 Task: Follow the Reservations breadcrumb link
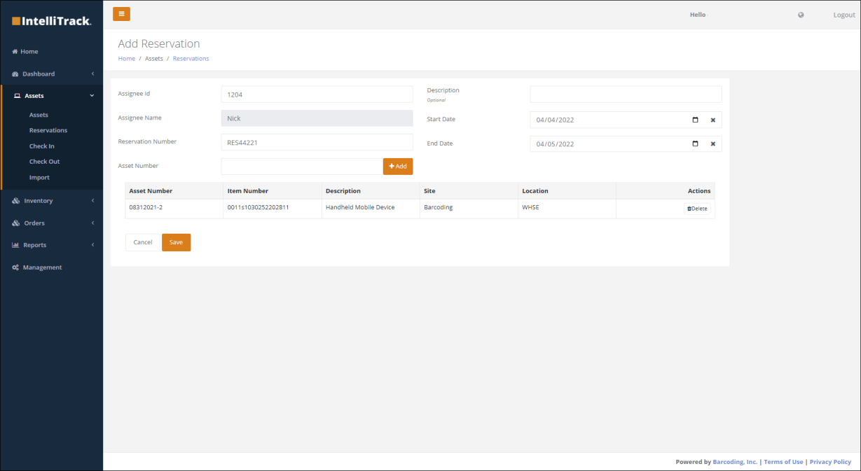coord(191,59)
